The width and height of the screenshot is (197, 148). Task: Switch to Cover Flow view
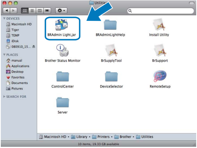point(47,11)
